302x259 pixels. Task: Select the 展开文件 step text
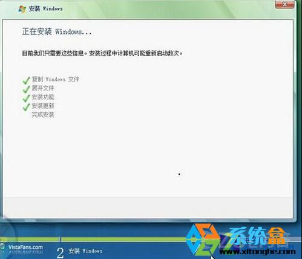[x=43, y=88]
